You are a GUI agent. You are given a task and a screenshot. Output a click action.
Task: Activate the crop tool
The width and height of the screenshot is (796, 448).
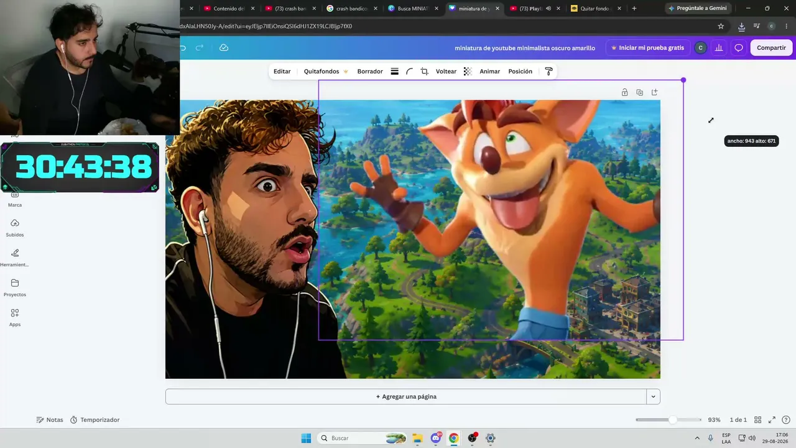pos(424,72)
